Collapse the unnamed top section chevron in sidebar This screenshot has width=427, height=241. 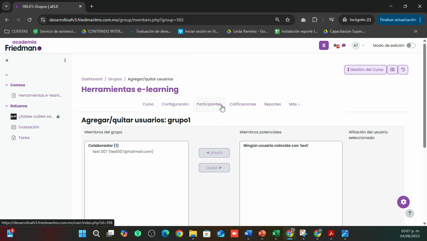click(7, 75)
